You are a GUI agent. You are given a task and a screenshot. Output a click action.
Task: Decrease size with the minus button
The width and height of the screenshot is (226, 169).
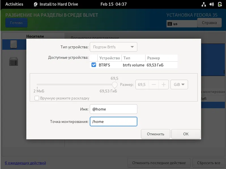(154, 84)
